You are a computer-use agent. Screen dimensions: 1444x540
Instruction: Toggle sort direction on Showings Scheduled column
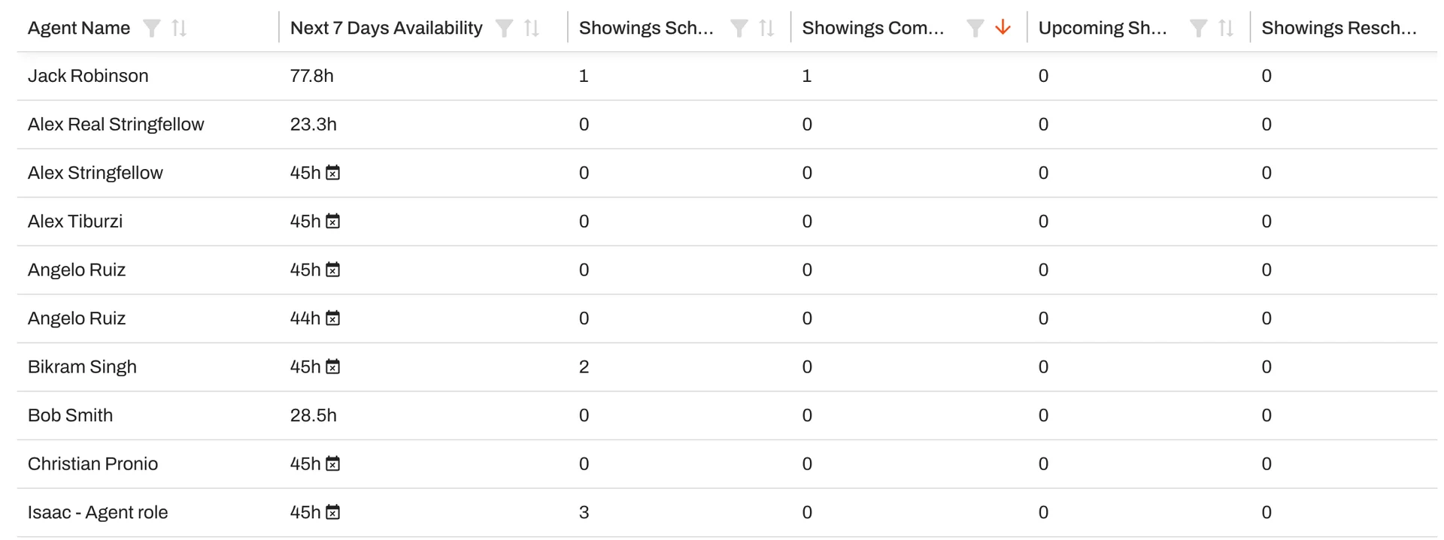click(x=766, y=28)
